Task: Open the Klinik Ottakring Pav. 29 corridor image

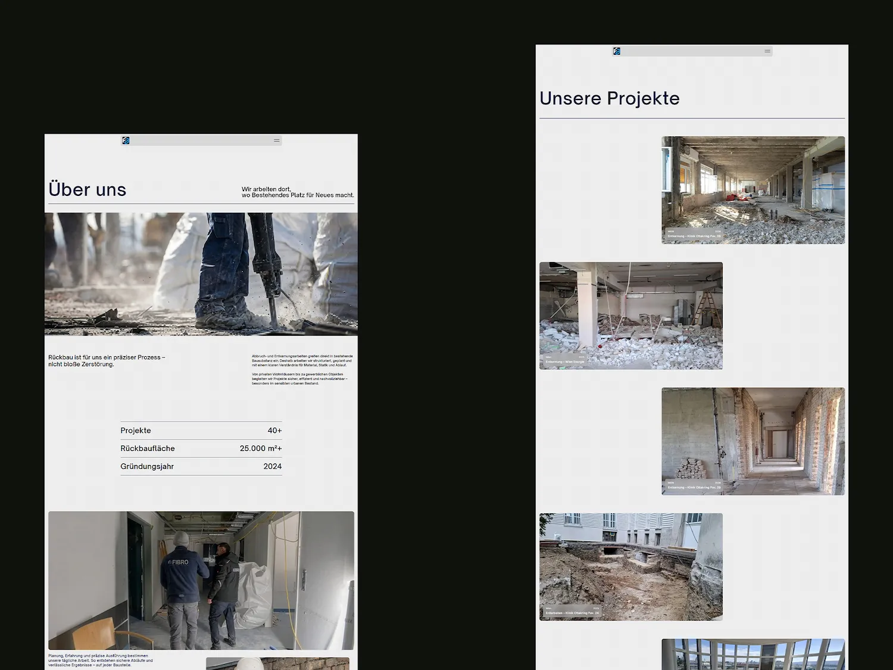Action: (753, 441)
